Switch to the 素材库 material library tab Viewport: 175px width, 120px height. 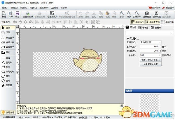155,28
